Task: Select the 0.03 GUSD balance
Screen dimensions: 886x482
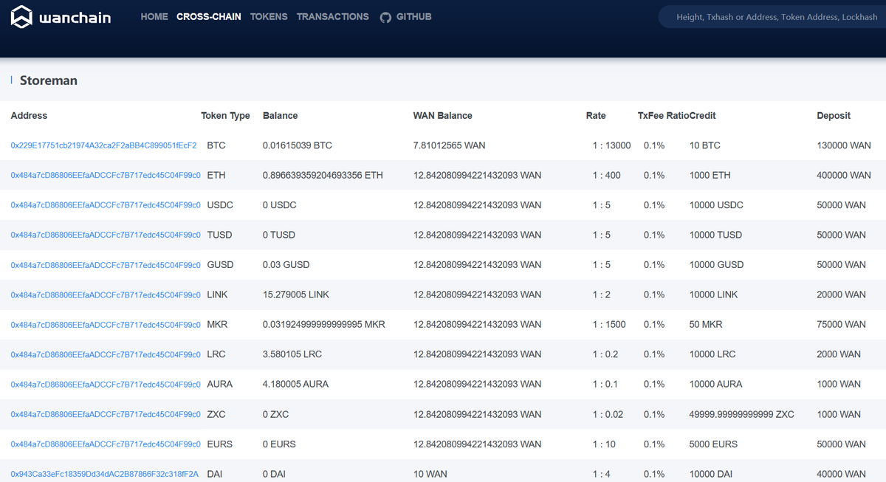Action: tap(286, 265)
